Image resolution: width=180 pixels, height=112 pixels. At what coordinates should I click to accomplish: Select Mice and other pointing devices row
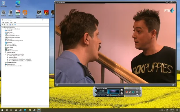(15, 41)
